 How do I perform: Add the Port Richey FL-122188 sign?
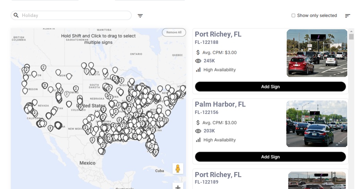tap(270, 87)
